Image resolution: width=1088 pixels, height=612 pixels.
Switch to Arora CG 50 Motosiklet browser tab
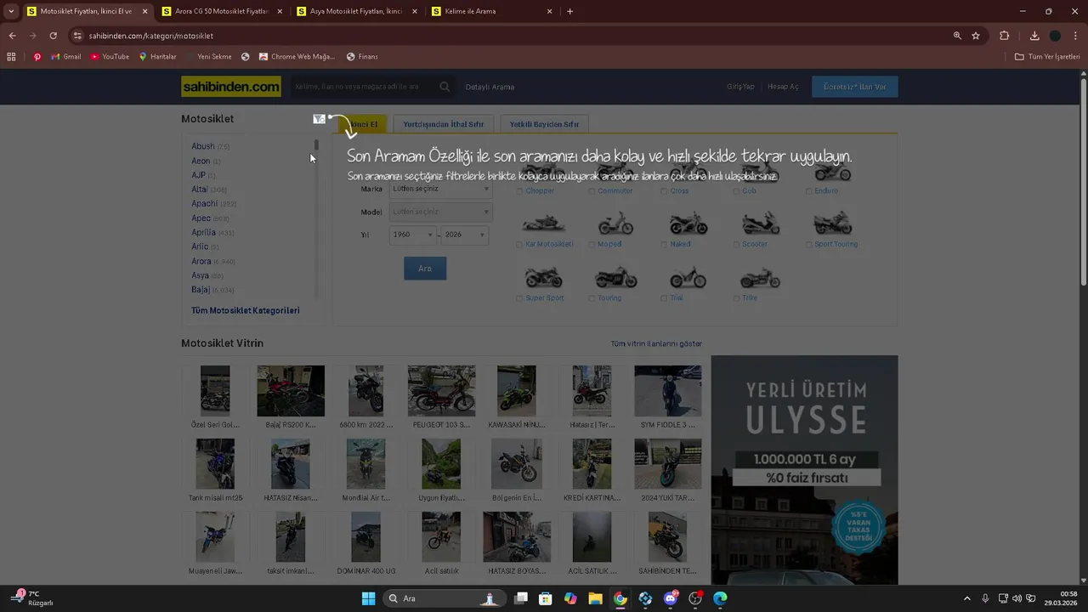tap(221, 11)
